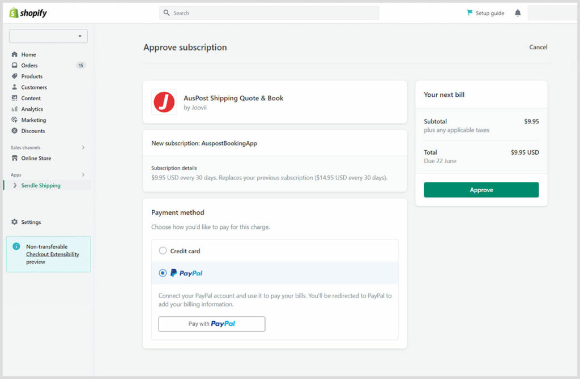Image resolution: width=580 pixels, height=379 pixels.
Task: Click the 'Payment method' heading
Action: (x=177, y=212)
